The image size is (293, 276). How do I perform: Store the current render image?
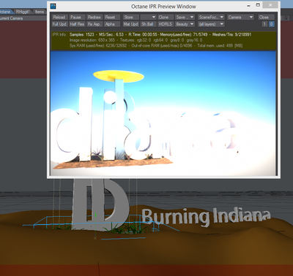tap(131, 18)
